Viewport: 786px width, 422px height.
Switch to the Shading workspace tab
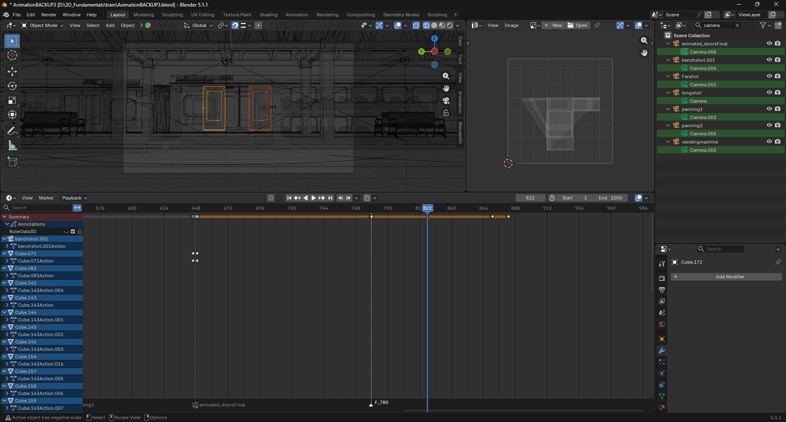(268, 15)
